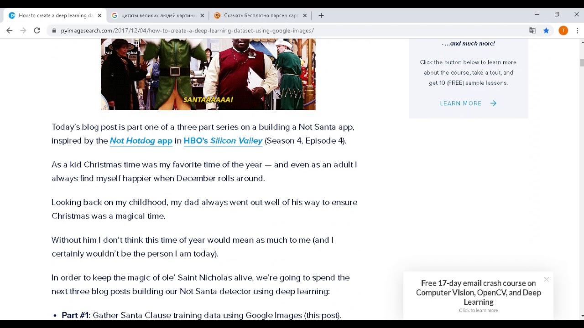Click the vertical scrollbar thumb
This screenshot has height=328, width=584.
pos(582,63)
